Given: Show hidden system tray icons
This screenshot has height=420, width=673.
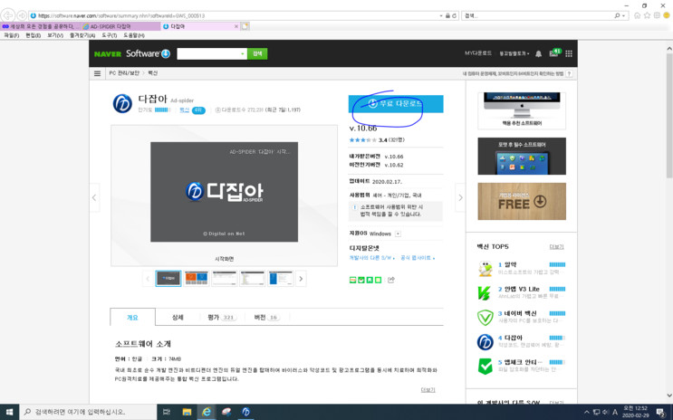Looking at the screenshot, I should 586,412.
